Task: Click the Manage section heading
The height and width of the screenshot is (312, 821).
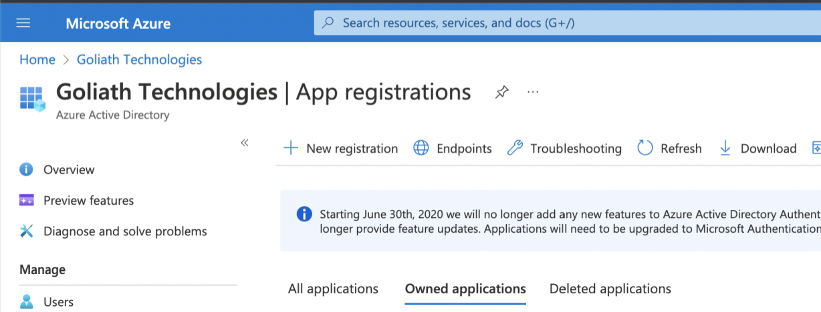Action: [x=43, y=269]
